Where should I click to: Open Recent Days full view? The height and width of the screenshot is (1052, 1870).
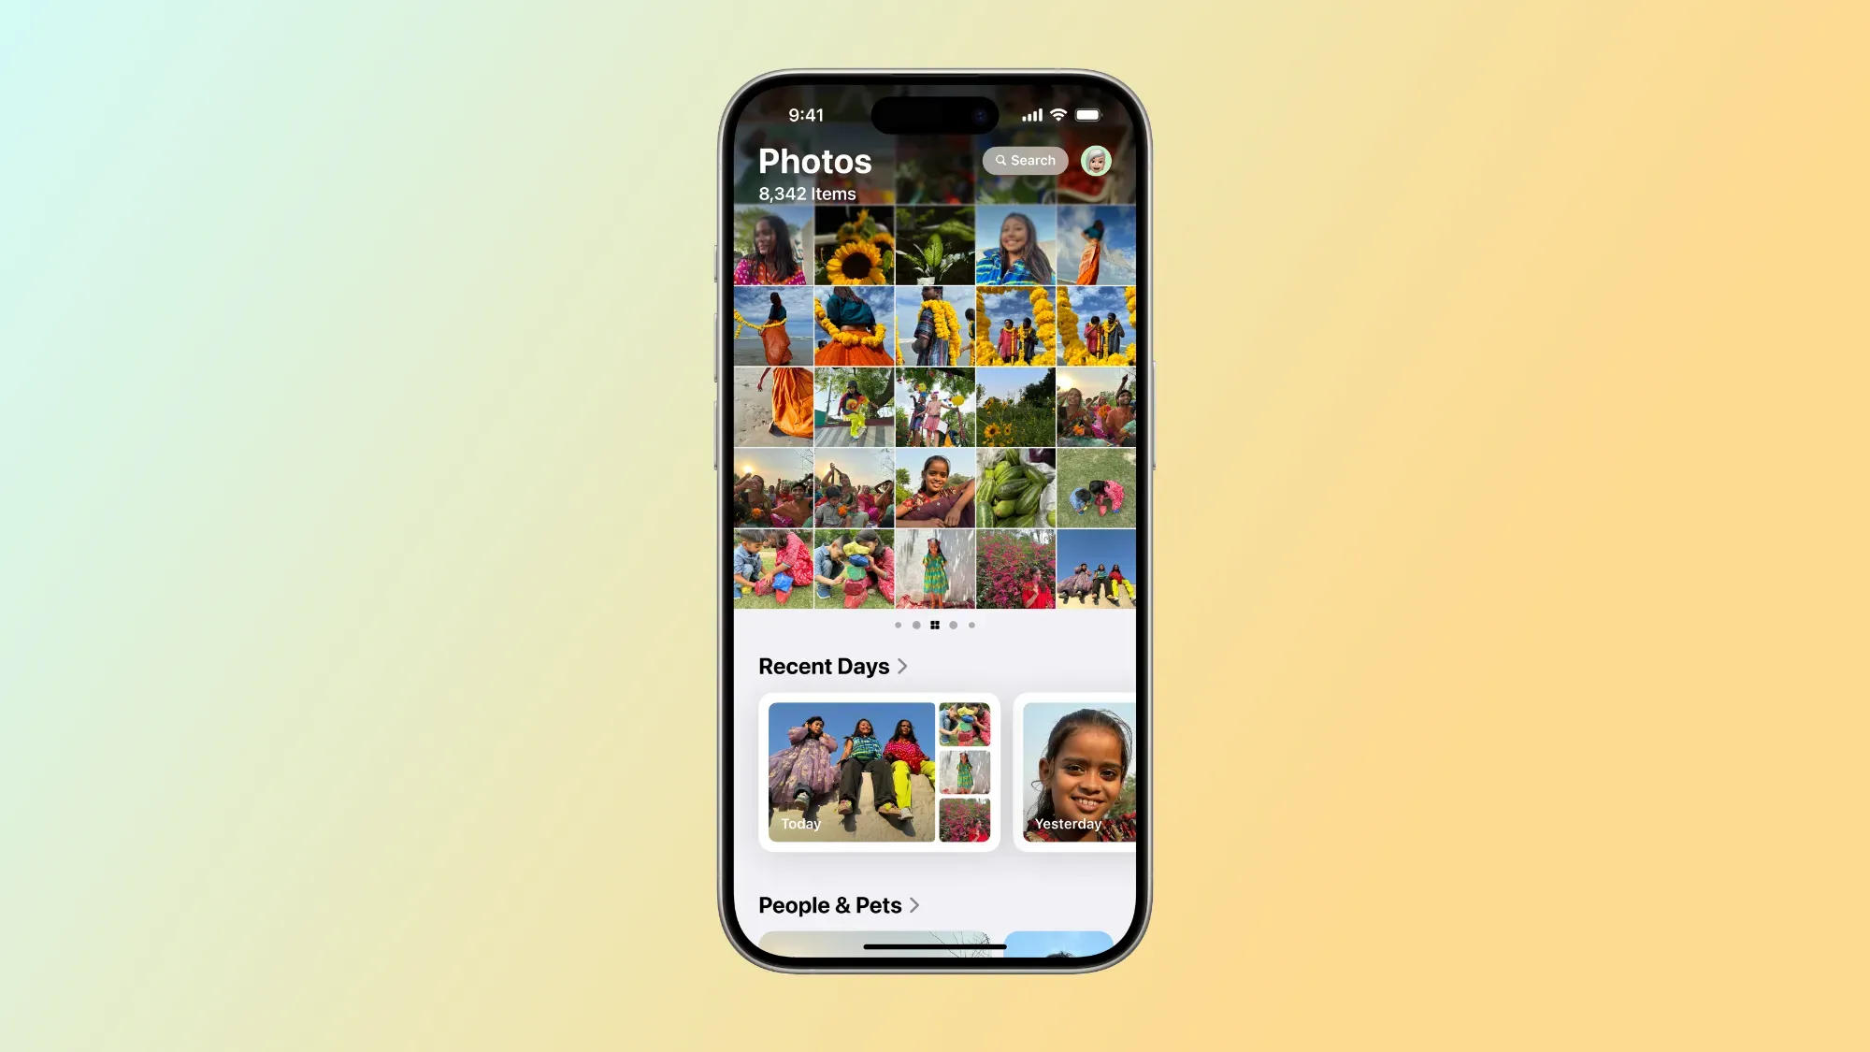pyautogui.click(x=832, y=666)
